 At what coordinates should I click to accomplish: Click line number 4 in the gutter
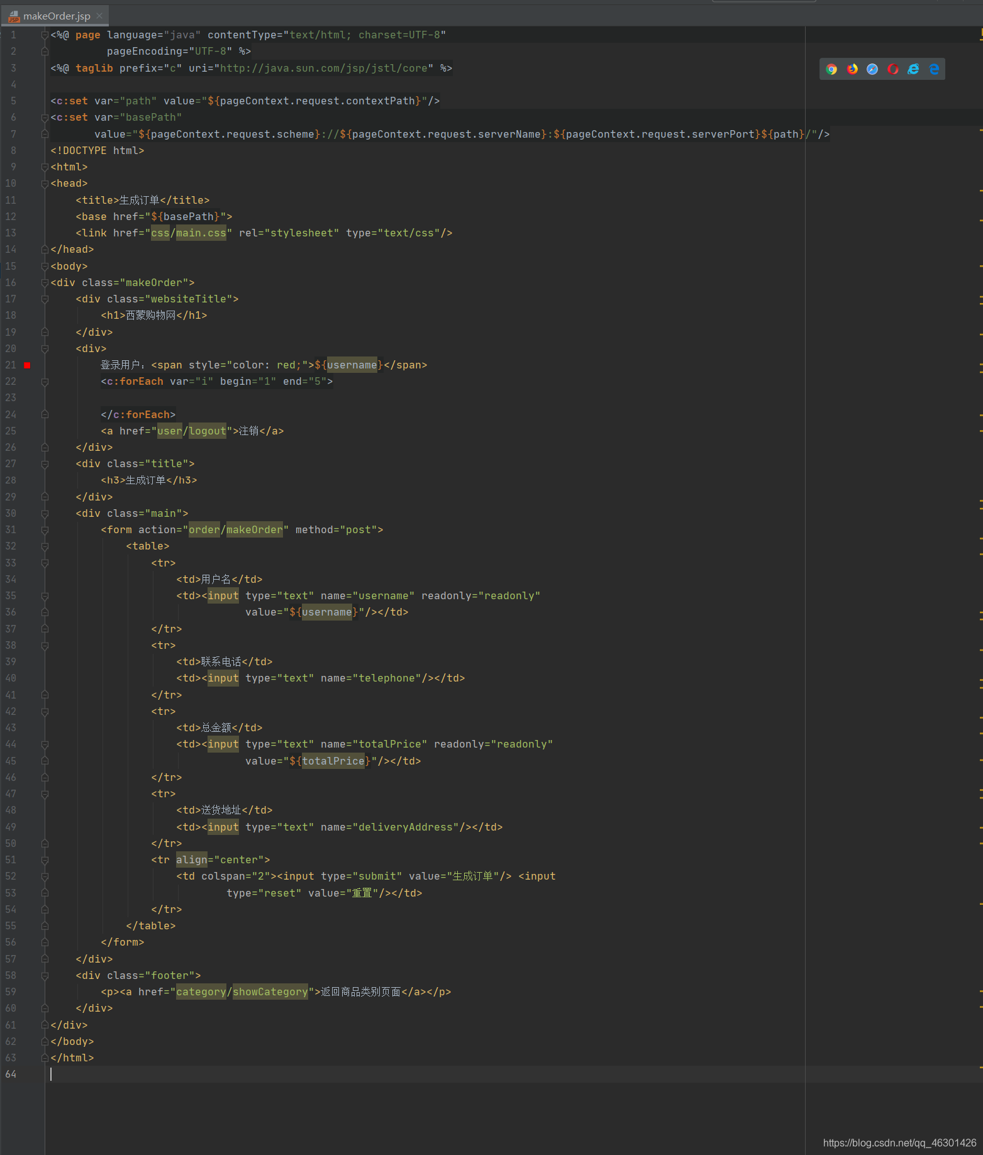click(x=13, y=84)
